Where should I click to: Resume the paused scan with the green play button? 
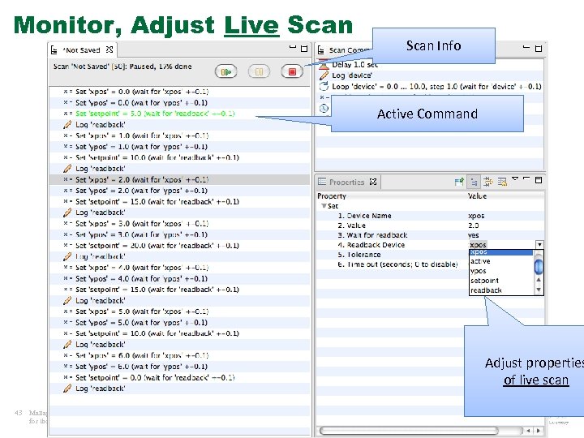[x=225, y=71]
